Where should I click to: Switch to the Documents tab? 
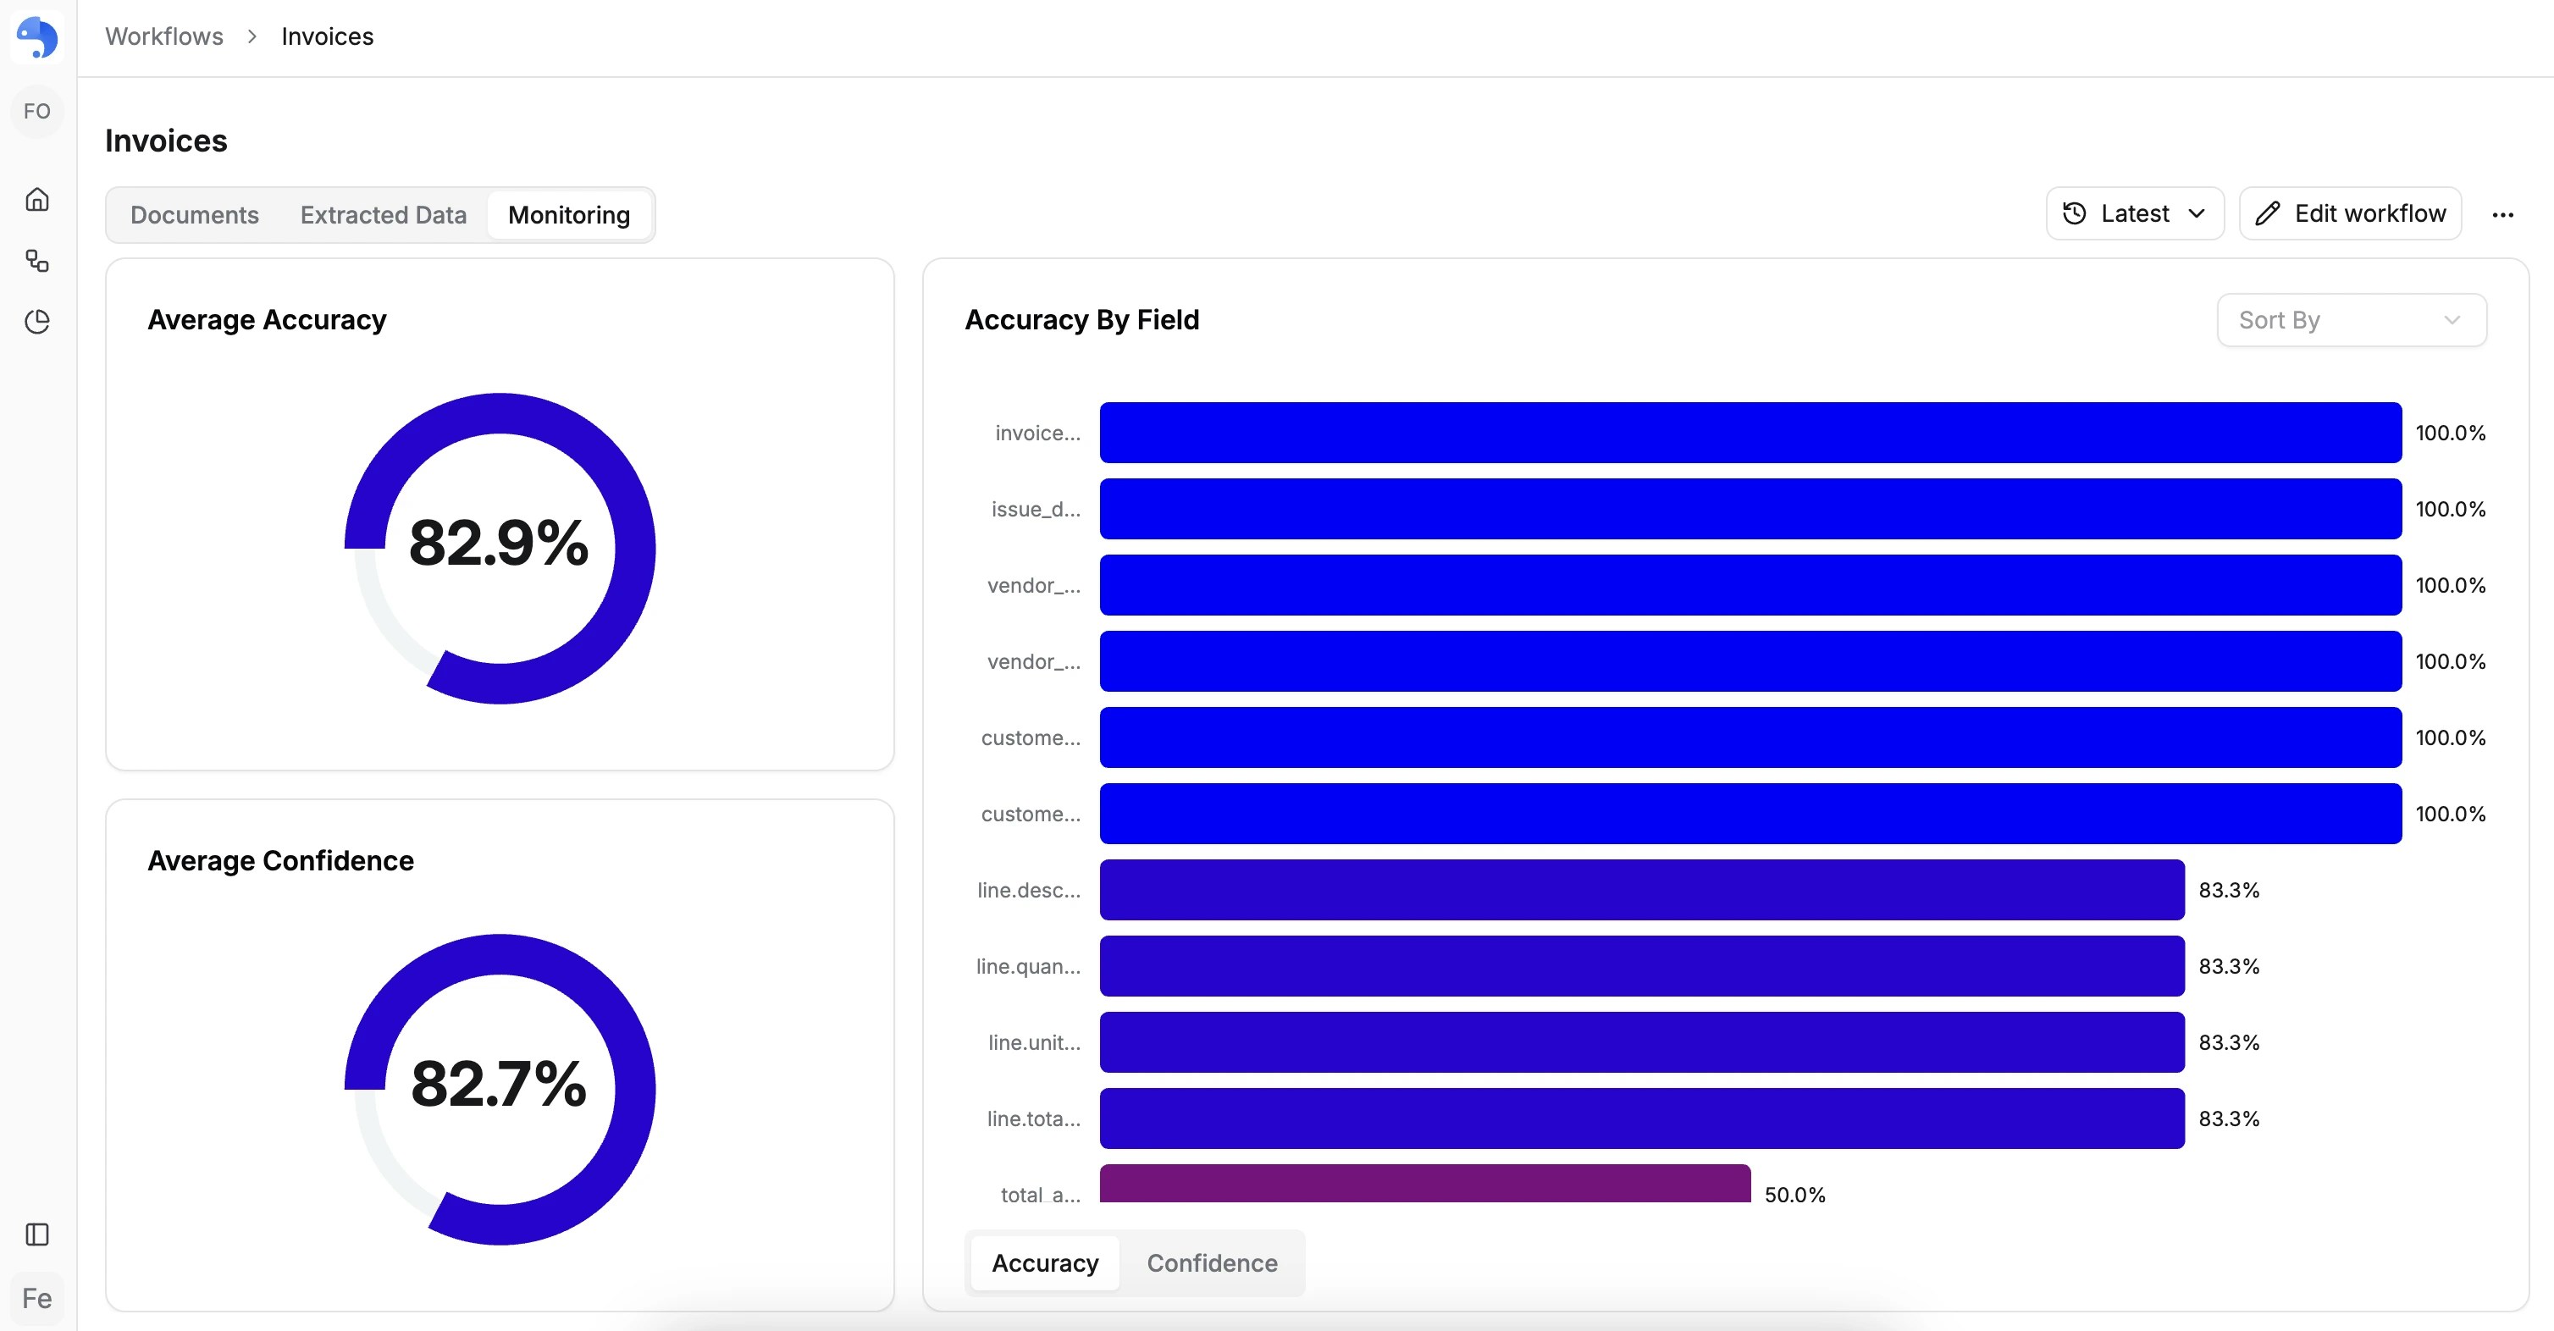[194, 214]
